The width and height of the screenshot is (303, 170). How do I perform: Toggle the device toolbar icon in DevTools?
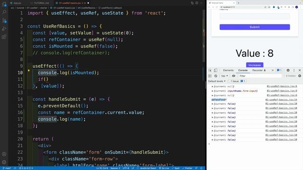point(215,70)
